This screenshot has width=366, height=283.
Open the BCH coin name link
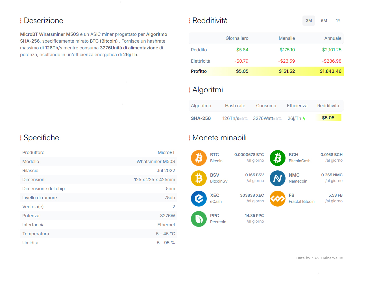[x=293, y=155]
